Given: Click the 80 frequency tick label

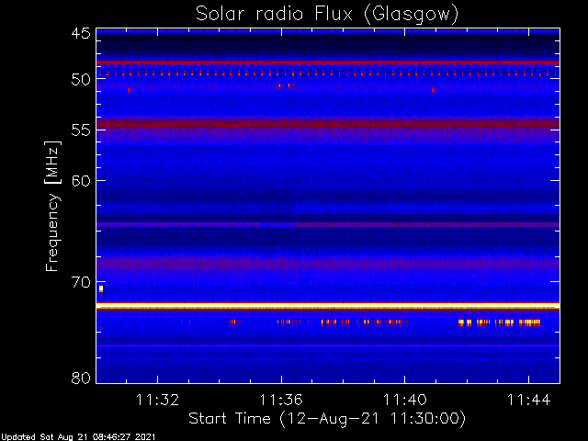Looking at the screenshot, I should coord(81,378).
